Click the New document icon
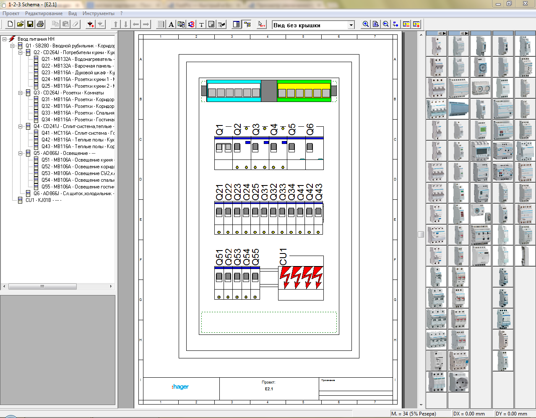This screenshot has width=536, height=418. (10, 24)
